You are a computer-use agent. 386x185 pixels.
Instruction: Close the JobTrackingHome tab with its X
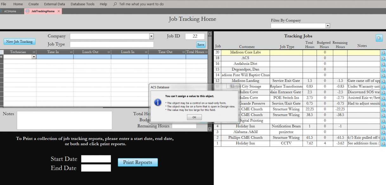[59, 11]
